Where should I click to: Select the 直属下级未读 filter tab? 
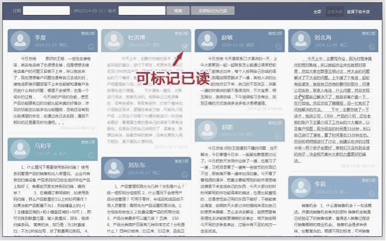coord(359,11)
